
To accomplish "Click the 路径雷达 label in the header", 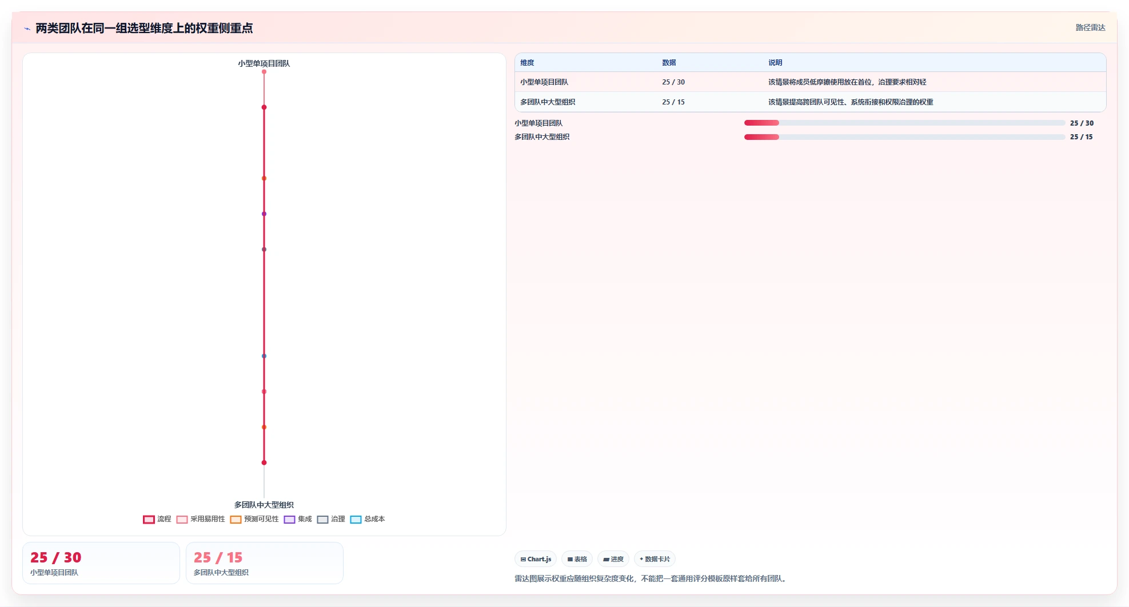I will coord(1090,27).
